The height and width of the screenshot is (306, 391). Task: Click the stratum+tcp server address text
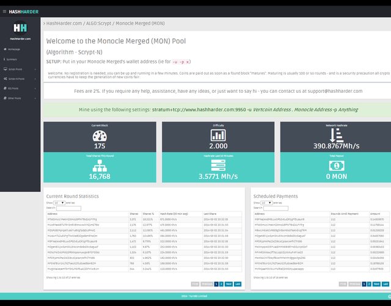[199, 109]
